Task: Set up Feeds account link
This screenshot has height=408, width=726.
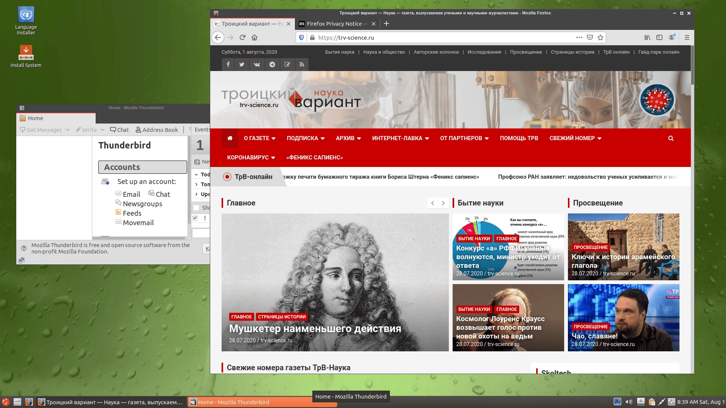Action: click(x=129, y=213)
